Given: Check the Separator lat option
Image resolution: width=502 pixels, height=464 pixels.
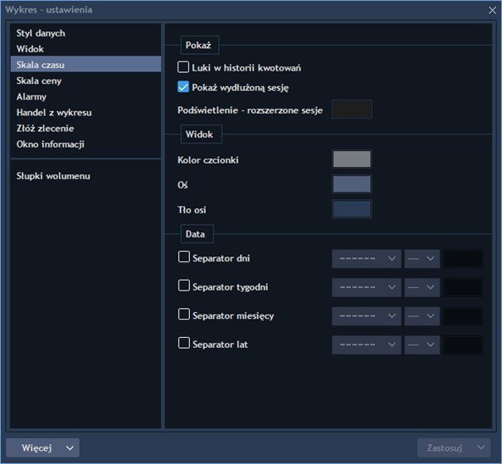Looking at the screenshot, I should pos(183,343).
